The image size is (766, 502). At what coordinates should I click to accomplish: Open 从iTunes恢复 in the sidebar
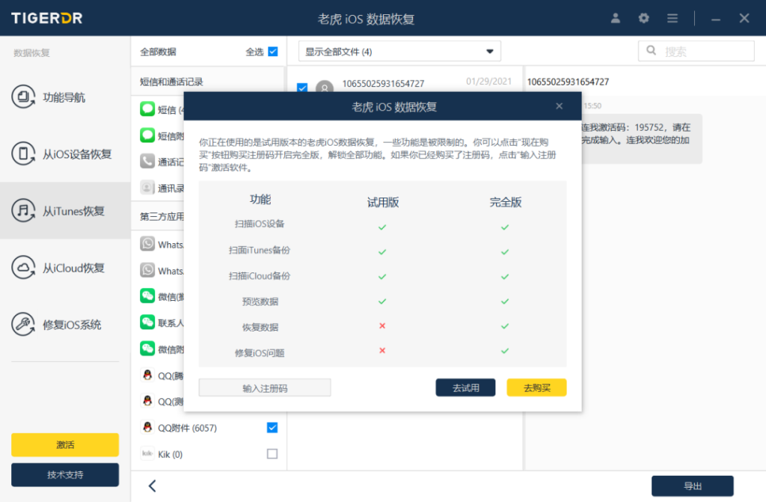65,211
